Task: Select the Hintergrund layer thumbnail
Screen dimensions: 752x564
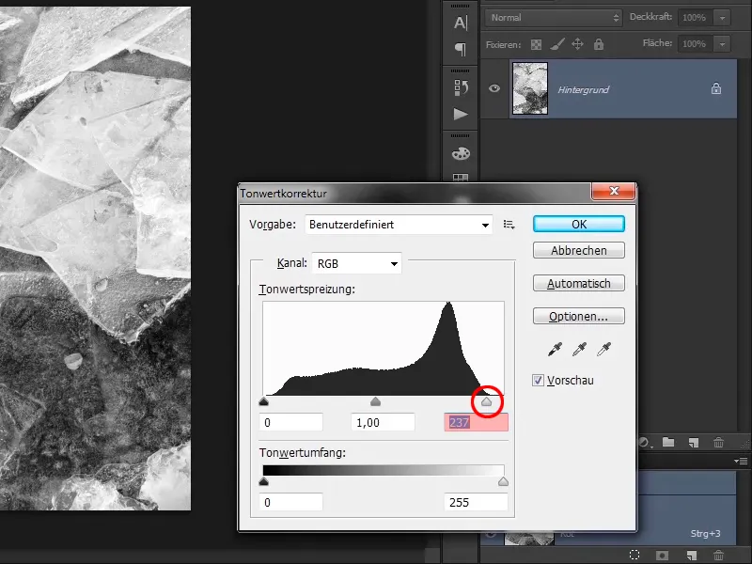Action: pos(530,88)
